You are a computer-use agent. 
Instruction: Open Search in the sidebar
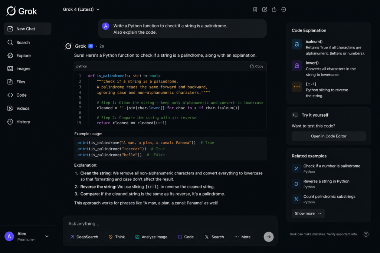click(x=19, y=43)
